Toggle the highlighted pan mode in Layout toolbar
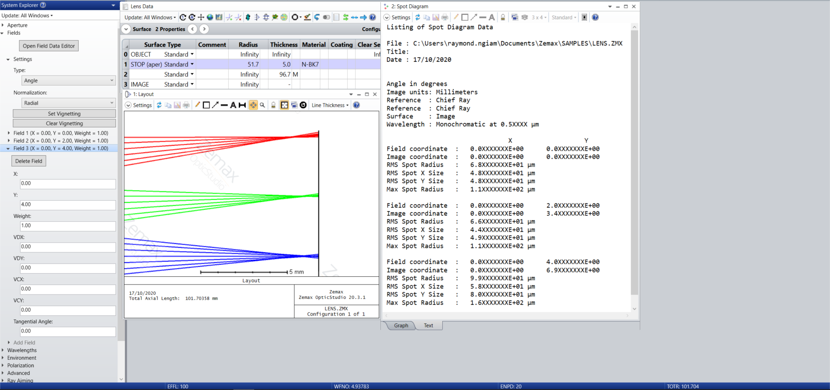830x390 pixels. [253, 105]
